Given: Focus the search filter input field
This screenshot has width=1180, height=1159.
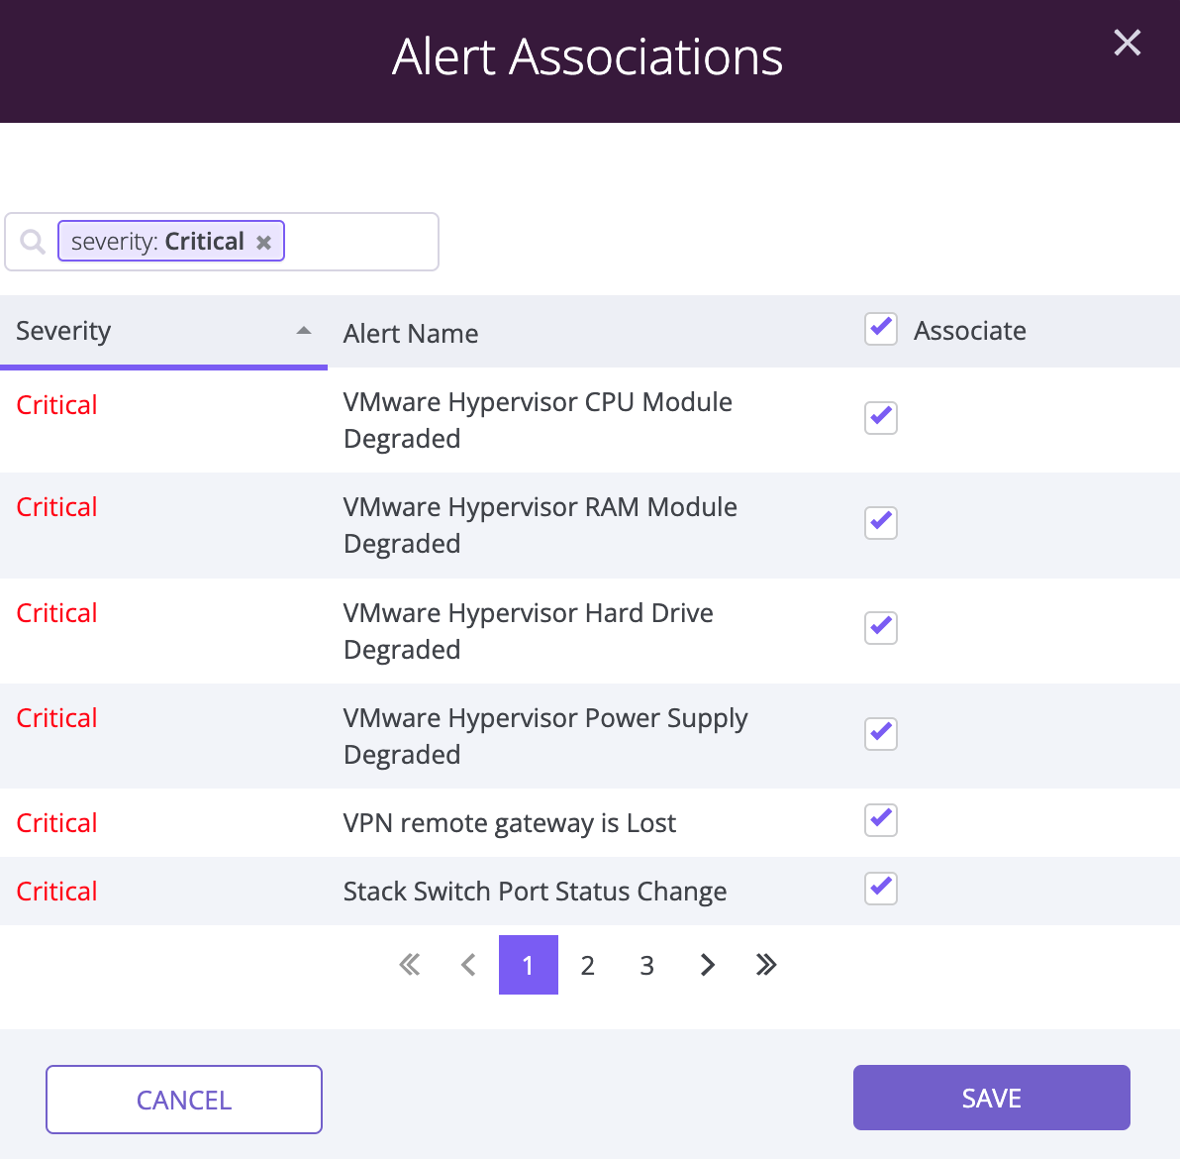Looking at the screenshot, I should click(x=359, y=242).
